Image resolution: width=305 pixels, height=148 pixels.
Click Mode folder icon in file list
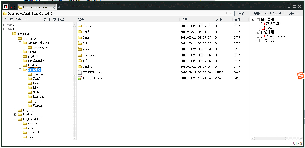(79, 49)
